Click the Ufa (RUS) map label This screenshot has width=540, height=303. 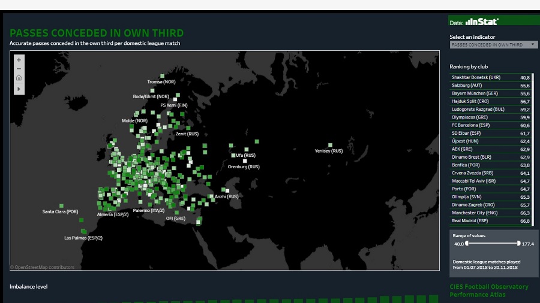coord(245,155)
